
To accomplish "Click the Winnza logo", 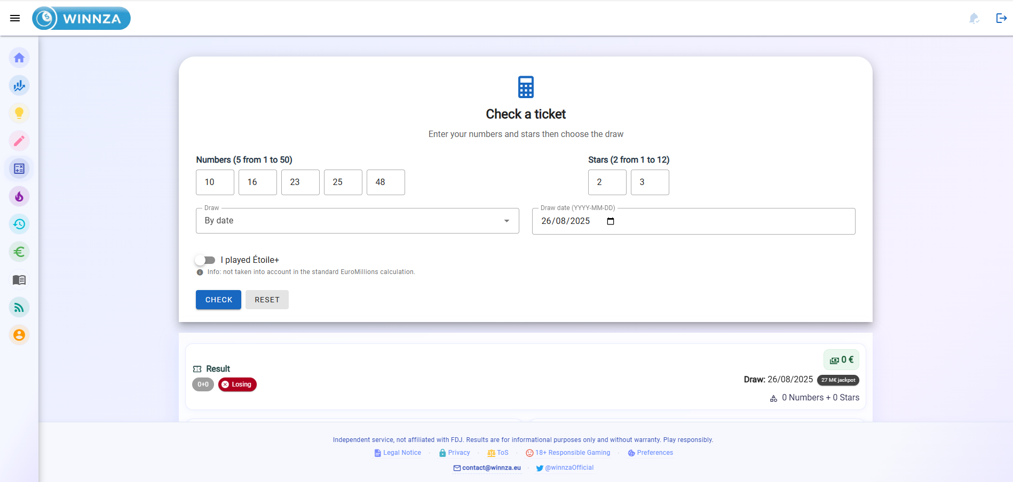I will [x=81, y=18].
